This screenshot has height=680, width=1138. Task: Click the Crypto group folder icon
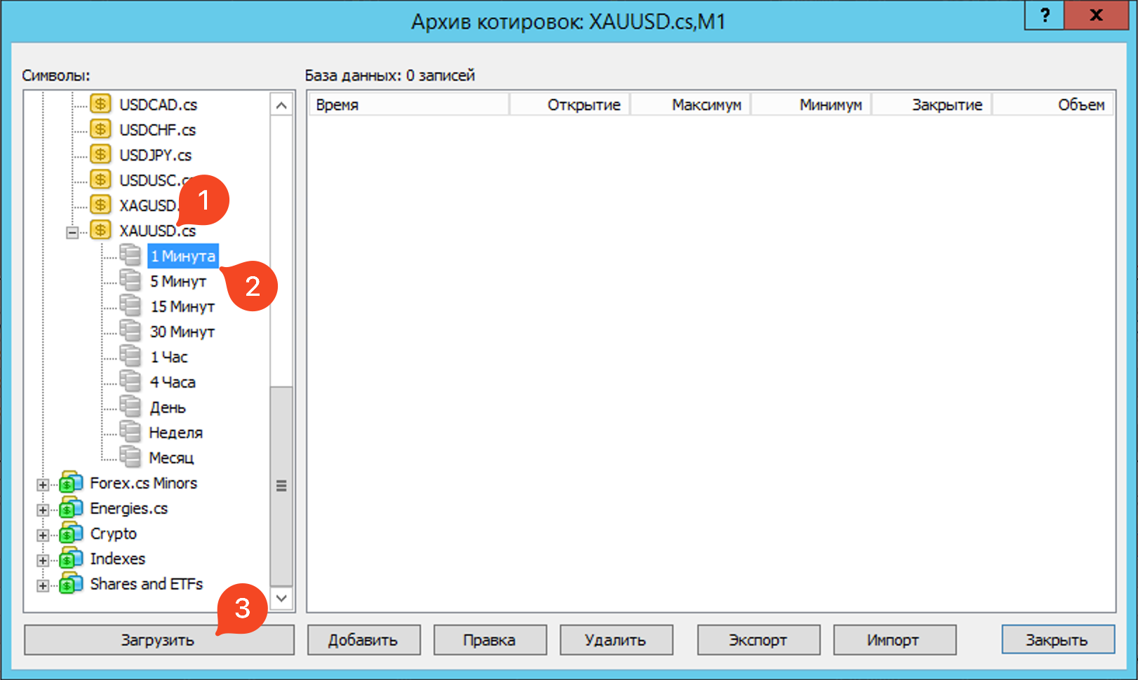[71, 533]
